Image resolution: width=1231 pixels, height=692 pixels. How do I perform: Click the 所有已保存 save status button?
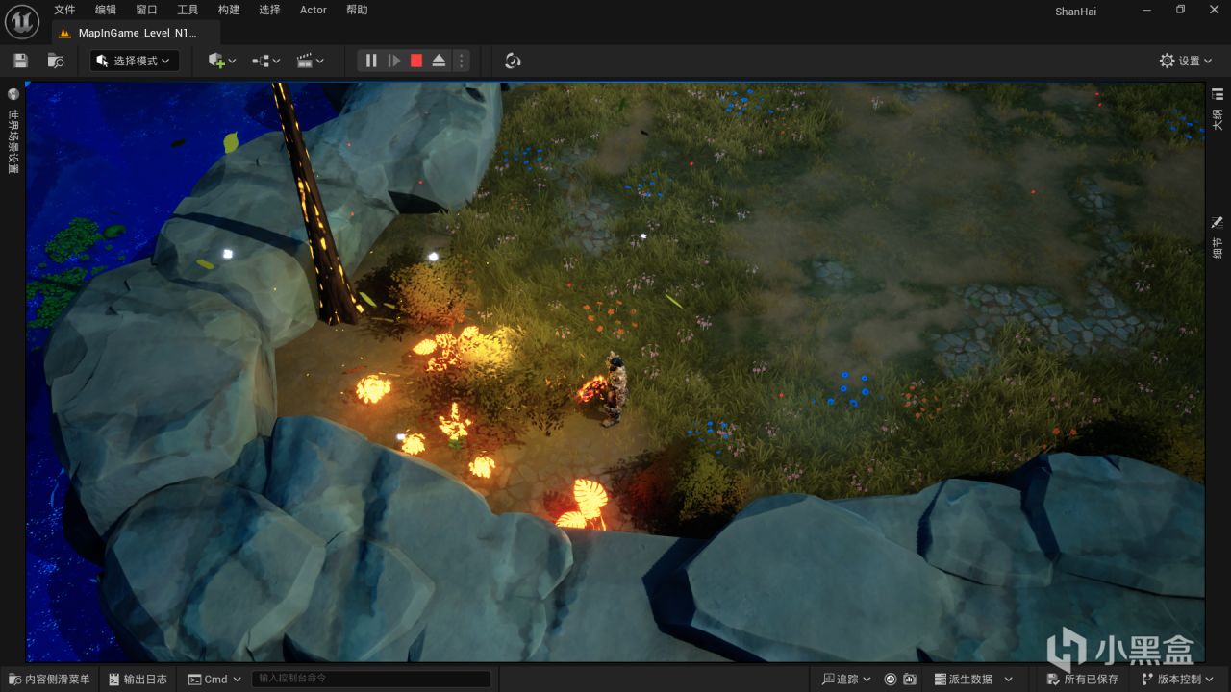pos(1082,680)
